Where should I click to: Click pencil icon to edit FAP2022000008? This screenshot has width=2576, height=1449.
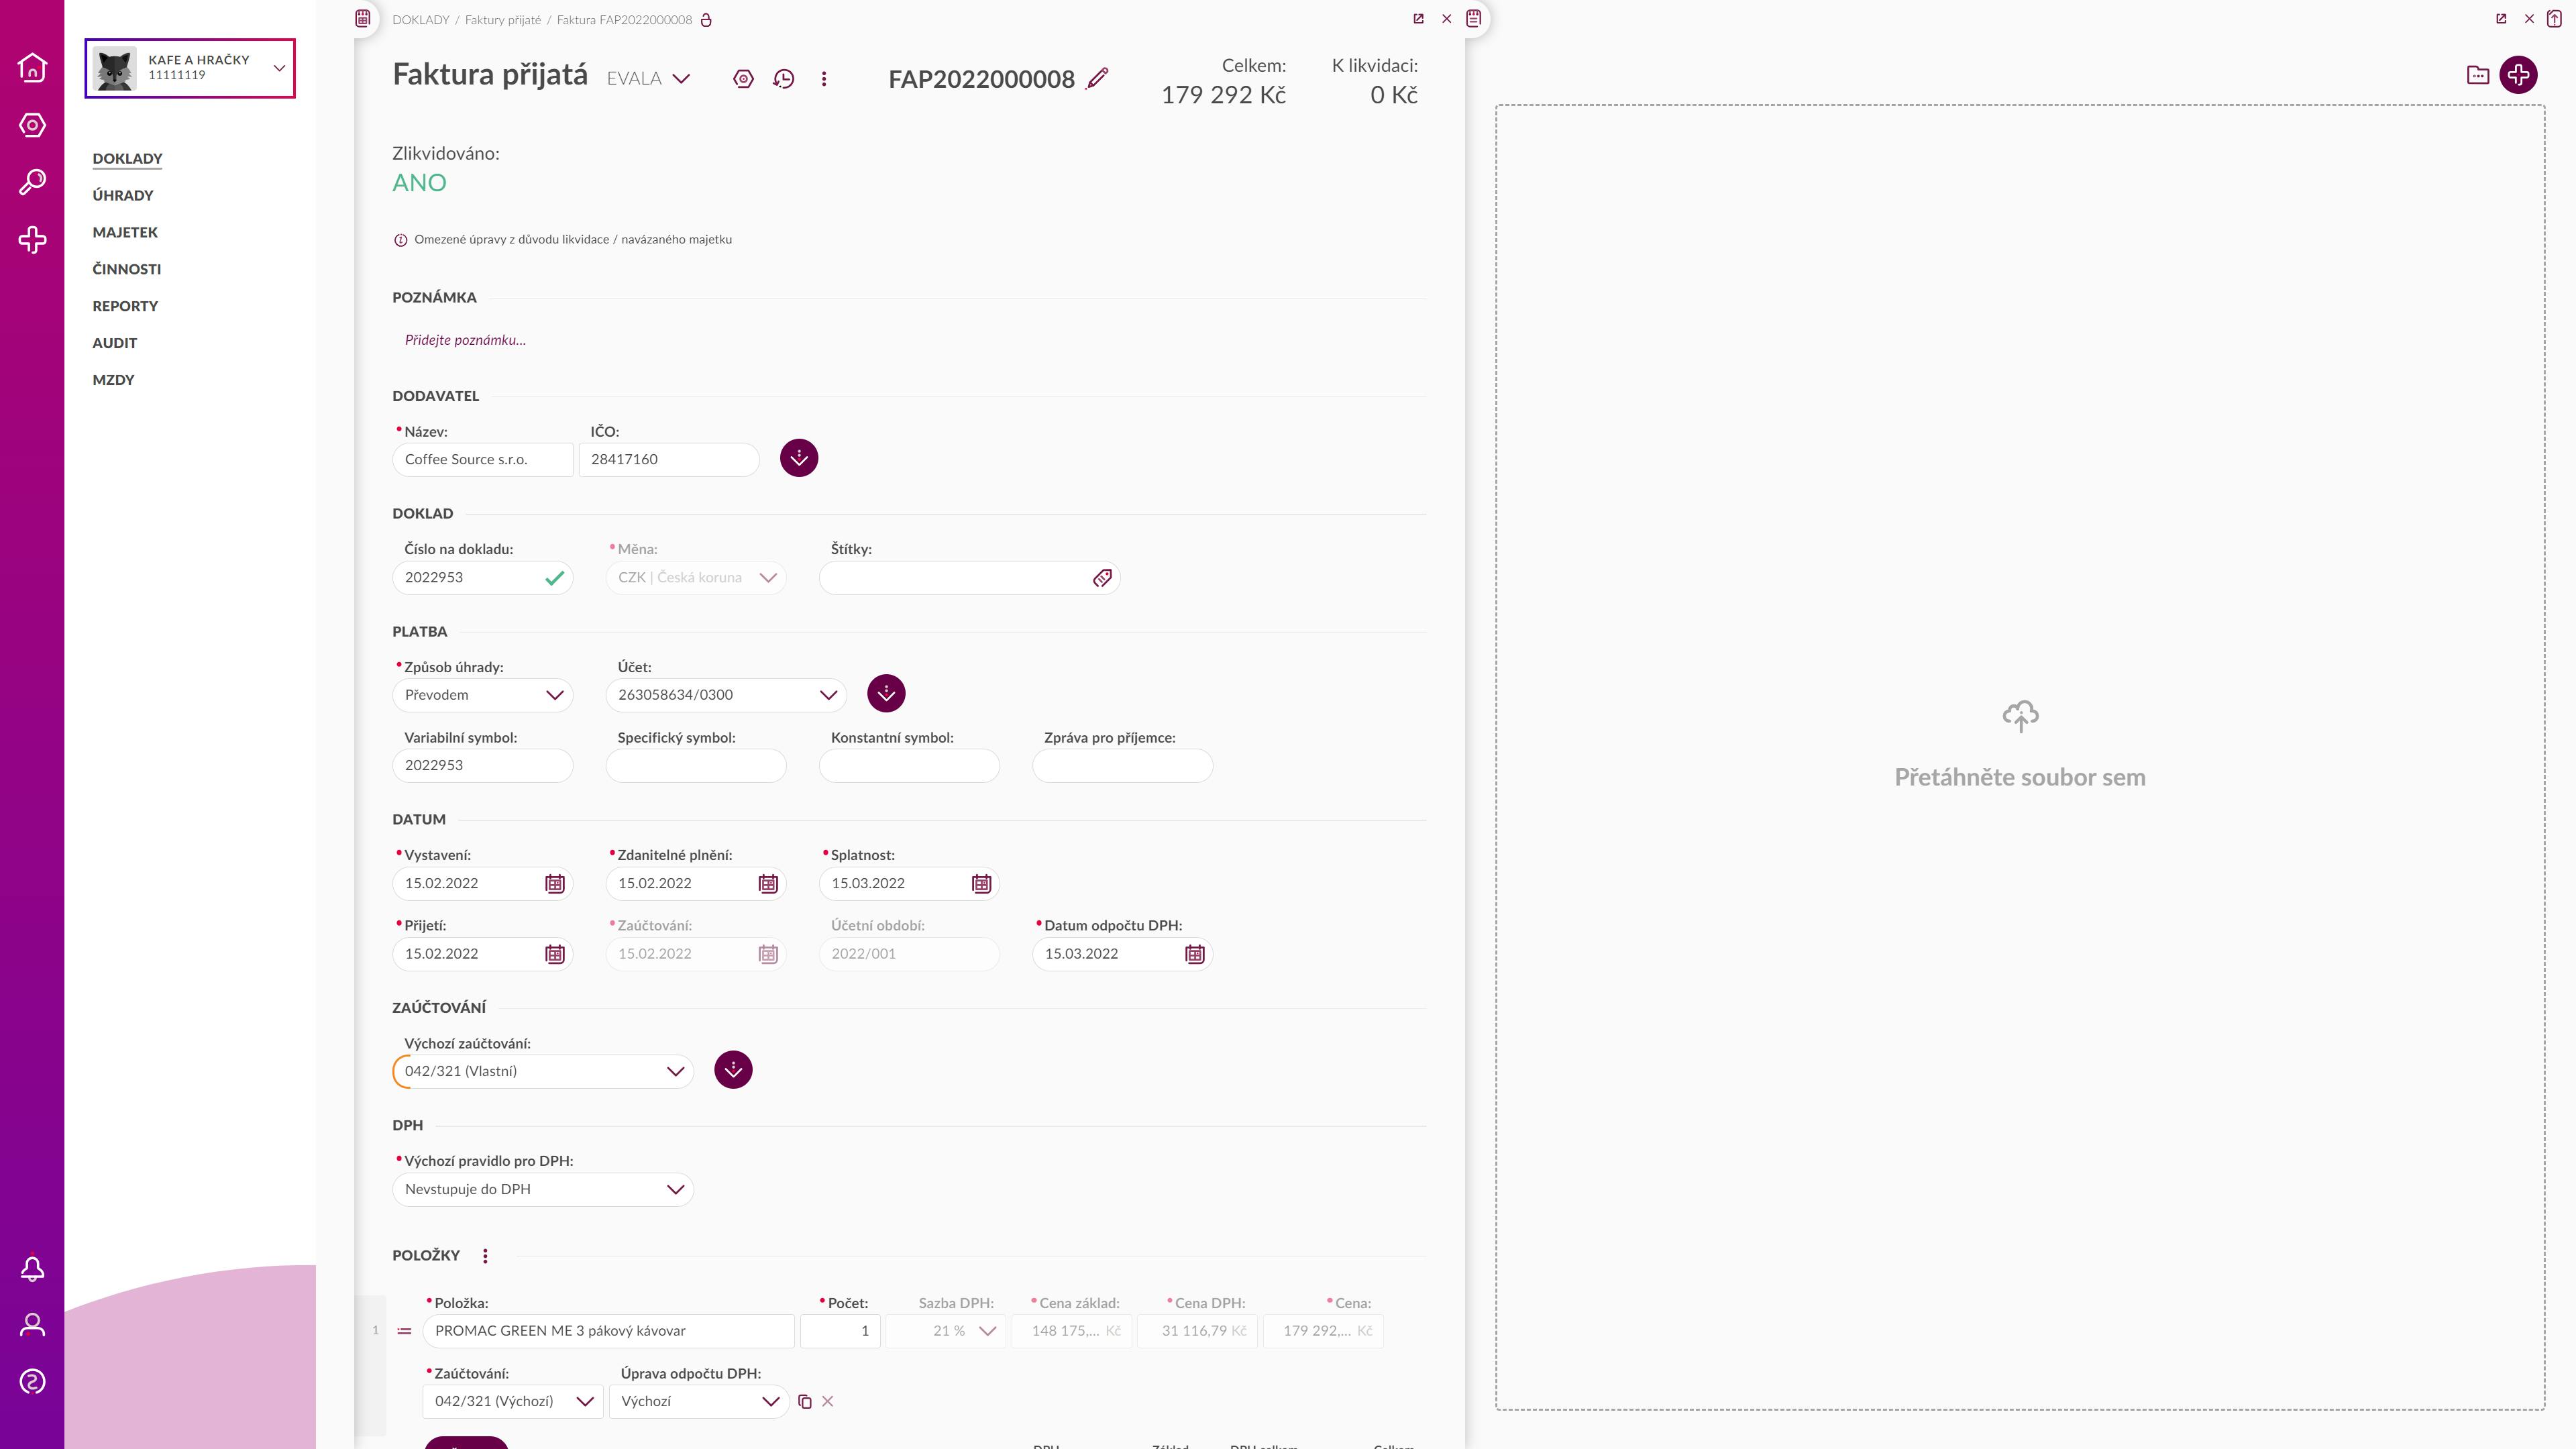point(1097,78)
